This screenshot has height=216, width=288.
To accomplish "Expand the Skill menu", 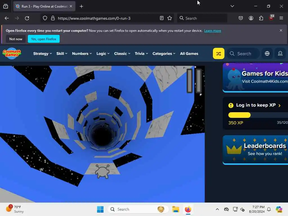I will click(62, 54).
